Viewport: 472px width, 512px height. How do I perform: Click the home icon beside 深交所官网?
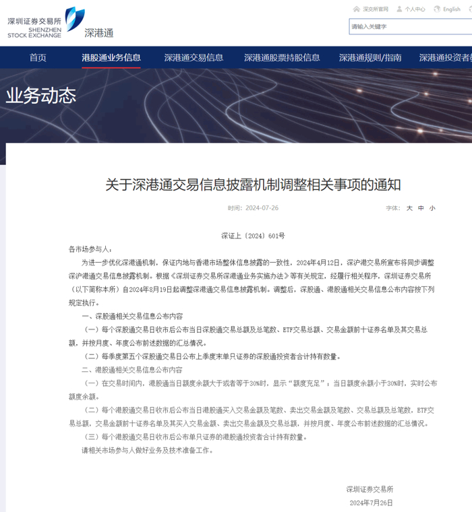[357, 9]
